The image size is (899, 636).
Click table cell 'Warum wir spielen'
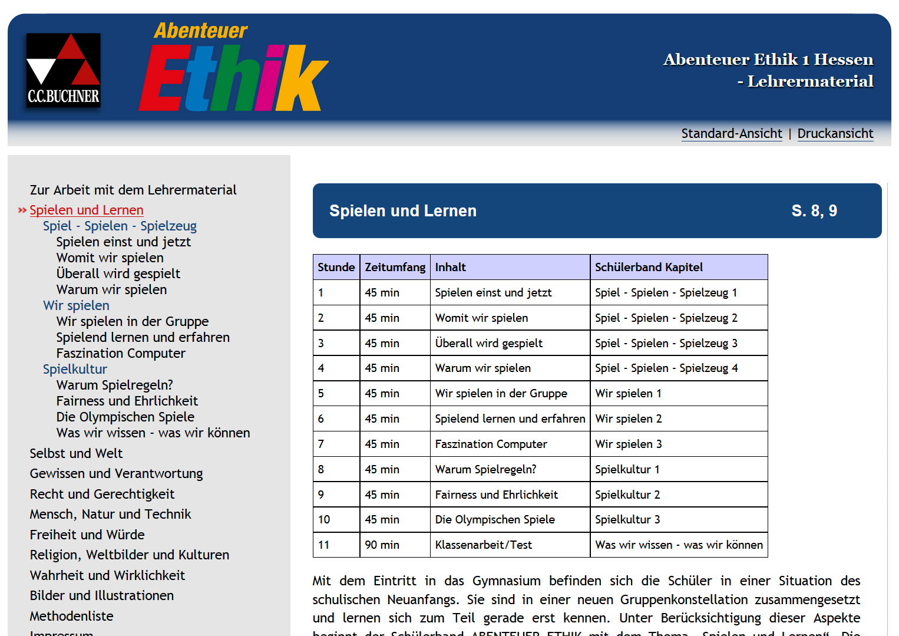click(x=510, y=368)
